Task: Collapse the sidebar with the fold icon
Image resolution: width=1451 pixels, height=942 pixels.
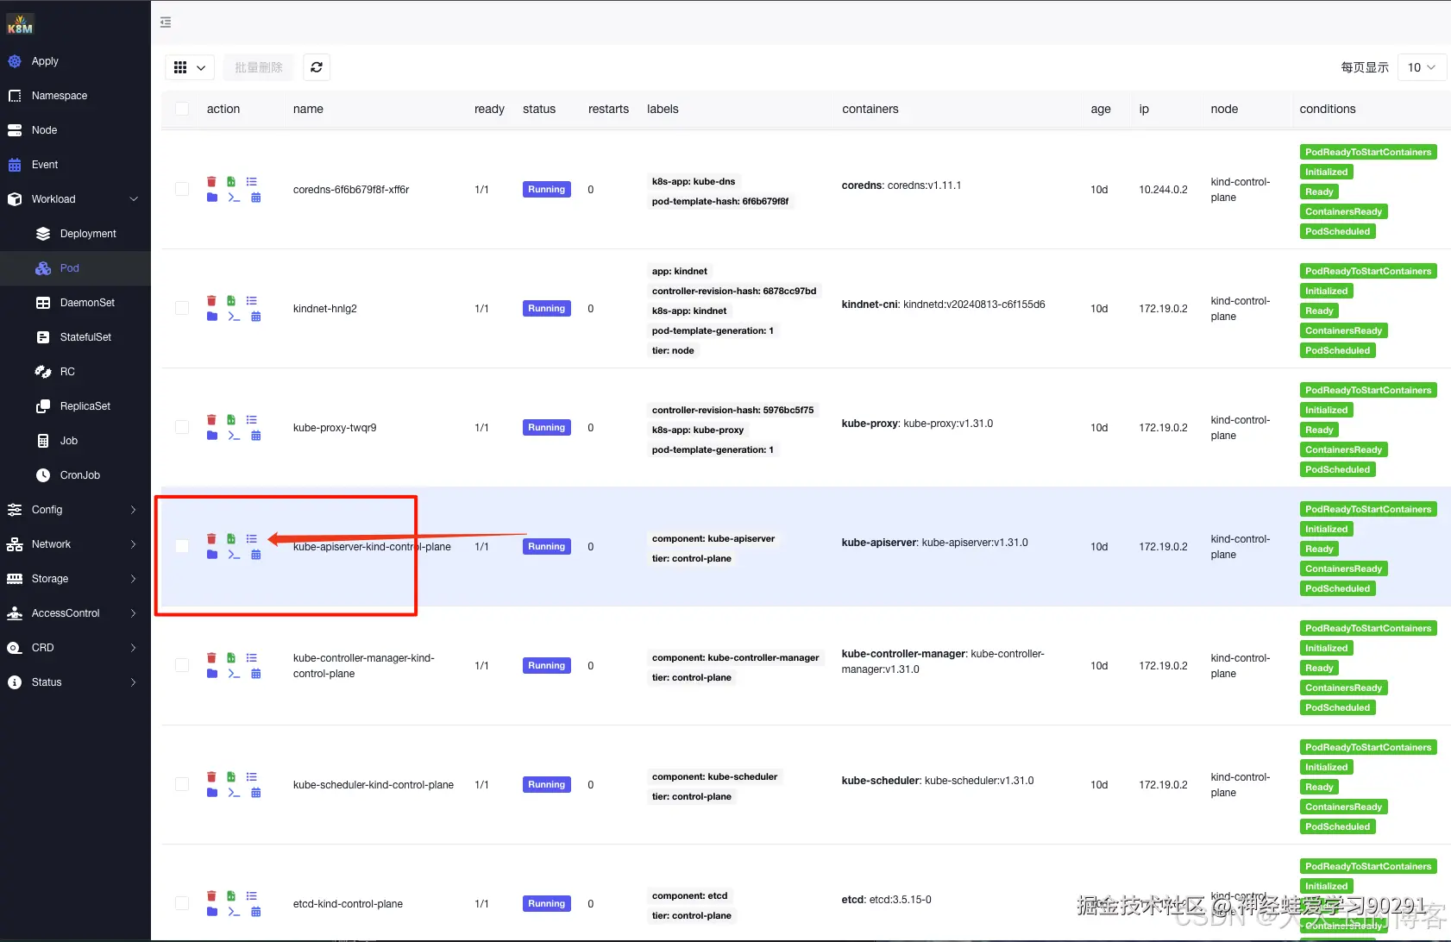Action: (x=166, y=22)
